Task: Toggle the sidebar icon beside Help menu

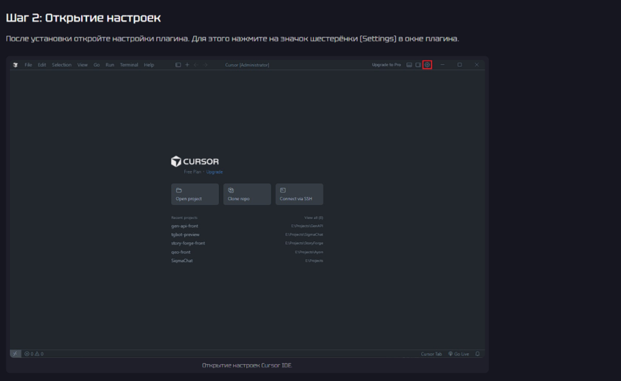Action: tap(178, 65)
